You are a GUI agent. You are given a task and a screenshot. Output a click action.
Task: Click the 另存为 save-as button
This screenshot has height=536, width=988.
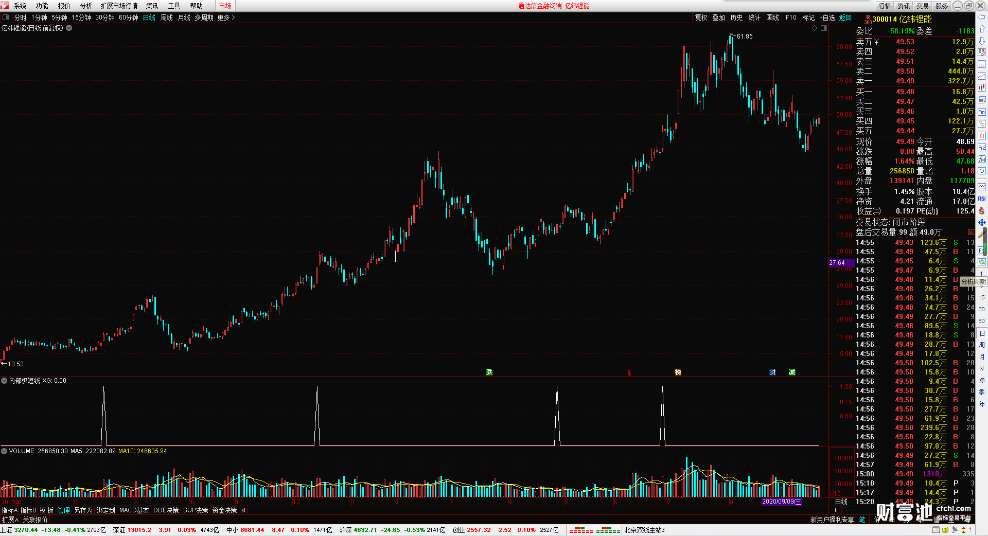click(x=83, y=510)
